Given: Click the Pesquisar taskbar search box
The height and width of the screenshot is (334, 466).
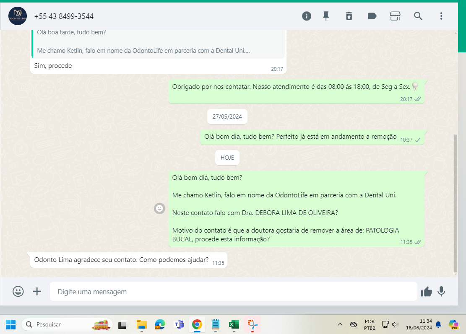Looking at the screenshot, I should click(67, 324).
